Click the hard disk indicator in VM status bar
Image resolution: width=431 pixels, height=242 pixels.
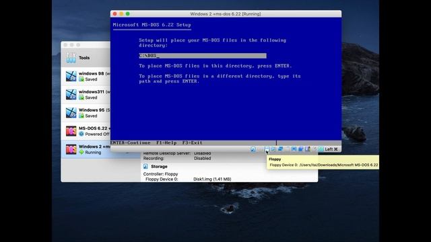(x=253, y=149)
